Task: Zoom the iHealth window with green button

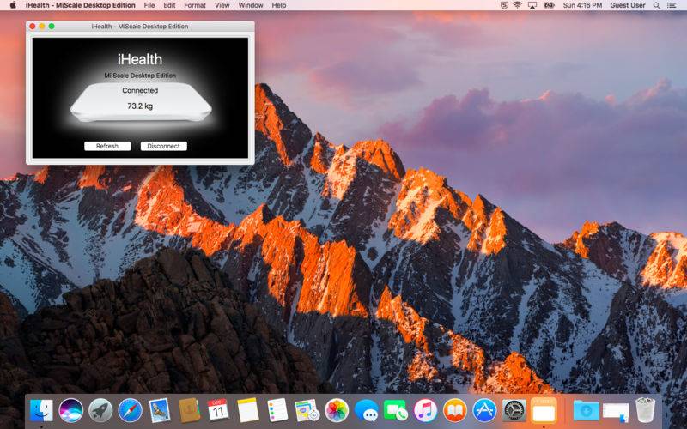Action: click(x=52, y=27)
